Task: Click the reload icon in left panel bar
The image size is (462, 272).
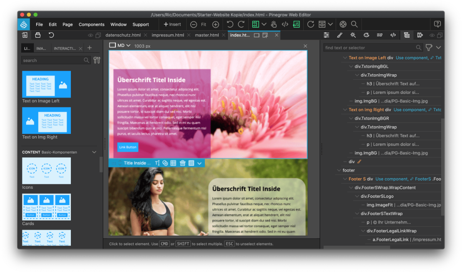Action: (51, 35)
